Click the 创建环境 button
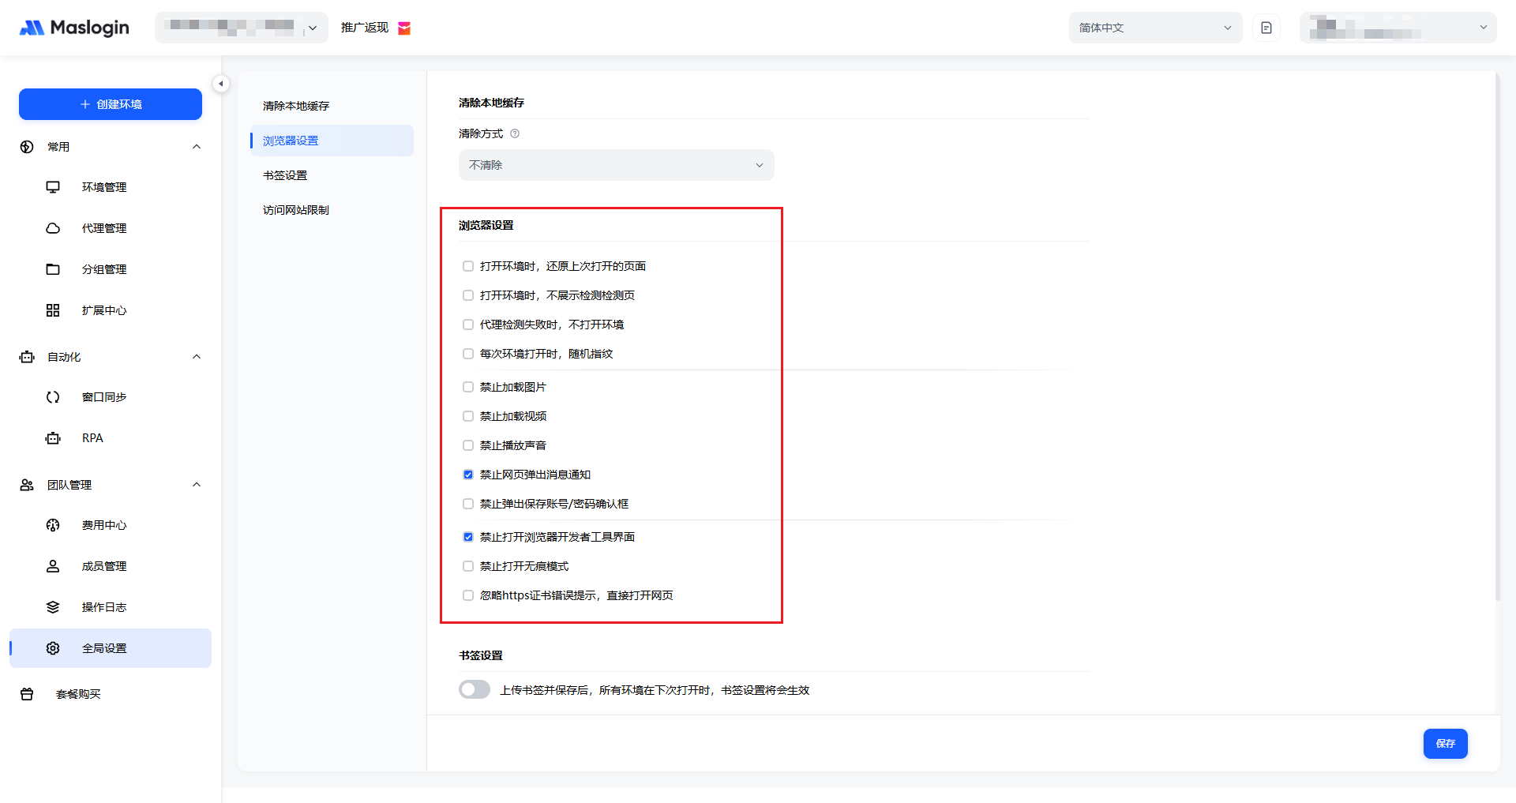 (x=111, y=104)
